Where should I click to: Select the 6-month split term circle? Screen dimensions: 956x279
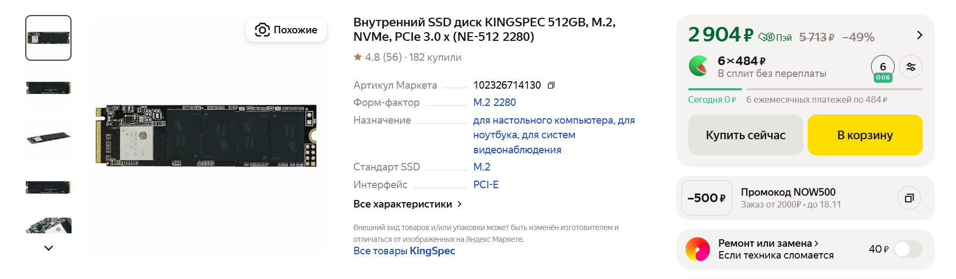click(882, 67)
